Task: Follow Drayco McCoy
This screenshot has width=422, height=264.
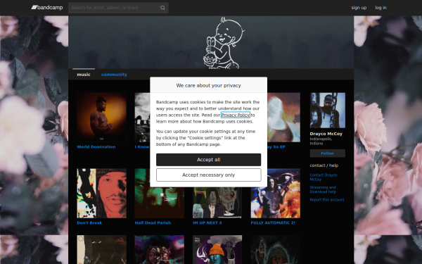Action: coord(328,153)
